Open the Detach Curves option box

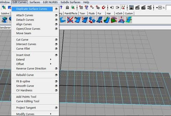(x=56, y=20)
